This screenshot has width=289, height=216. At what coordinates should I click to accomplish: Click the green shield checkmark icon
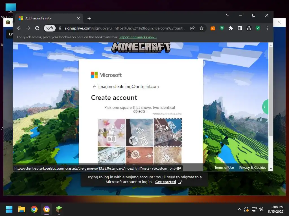(x=258, y=28)
